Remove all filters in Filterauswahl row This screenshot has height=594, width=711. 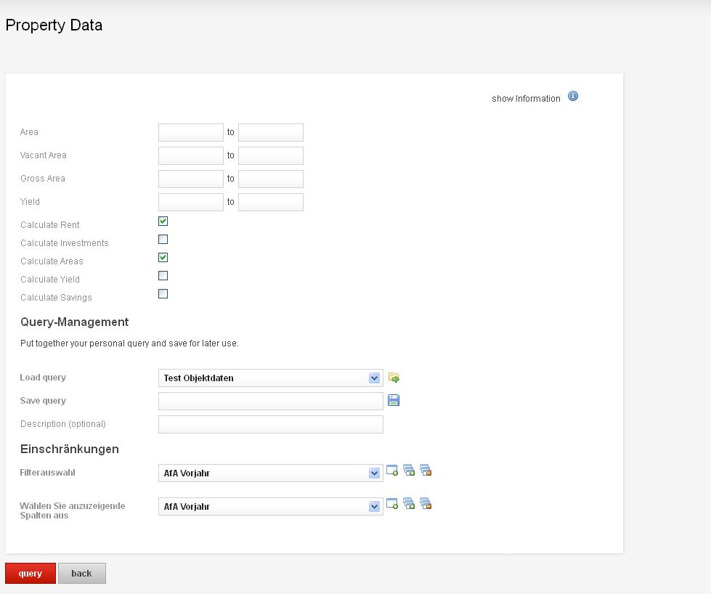(x=426, y=471)
